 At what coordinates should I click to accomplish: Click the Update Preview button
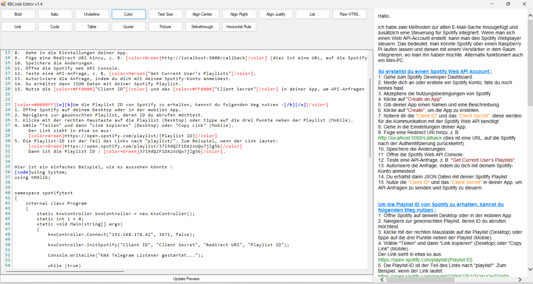click(186, 279)
